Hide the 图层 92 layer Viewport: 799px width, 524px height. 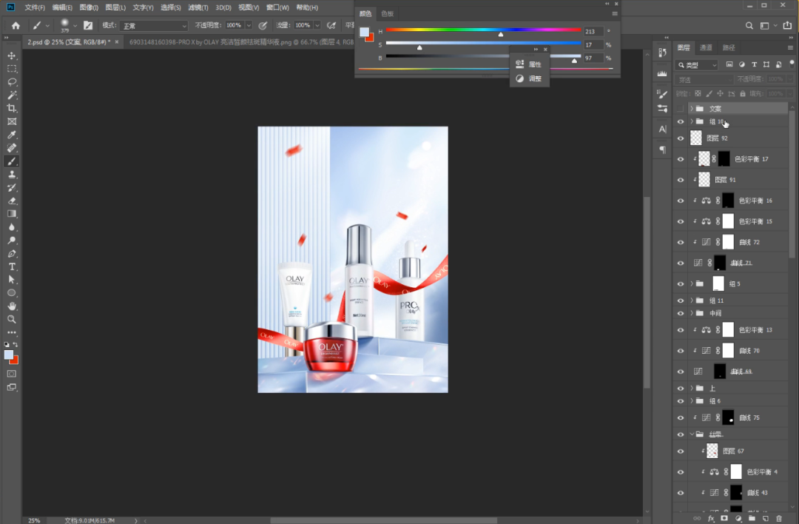[x=681, y=138]
